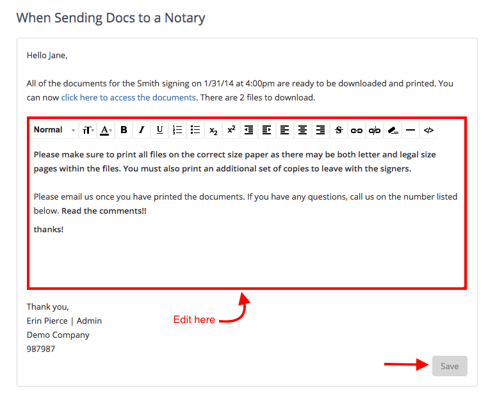Screen dimensions: 495x398
Task: Open the Normal paragraph format dropdown
Action: (54, 130)
